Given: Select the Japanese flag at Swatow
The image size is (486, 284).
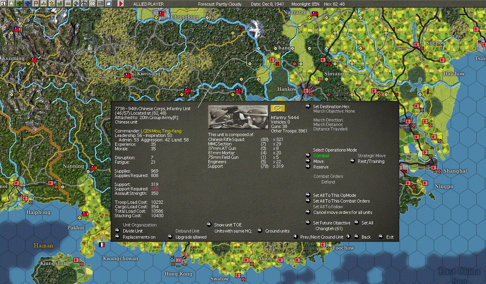Looking at the screenshot, I should 238,275.
